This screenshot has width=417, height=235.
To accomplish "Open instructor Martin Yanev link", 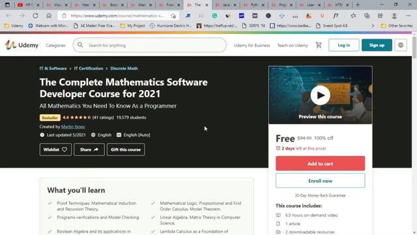I will [x=73, y=127].
